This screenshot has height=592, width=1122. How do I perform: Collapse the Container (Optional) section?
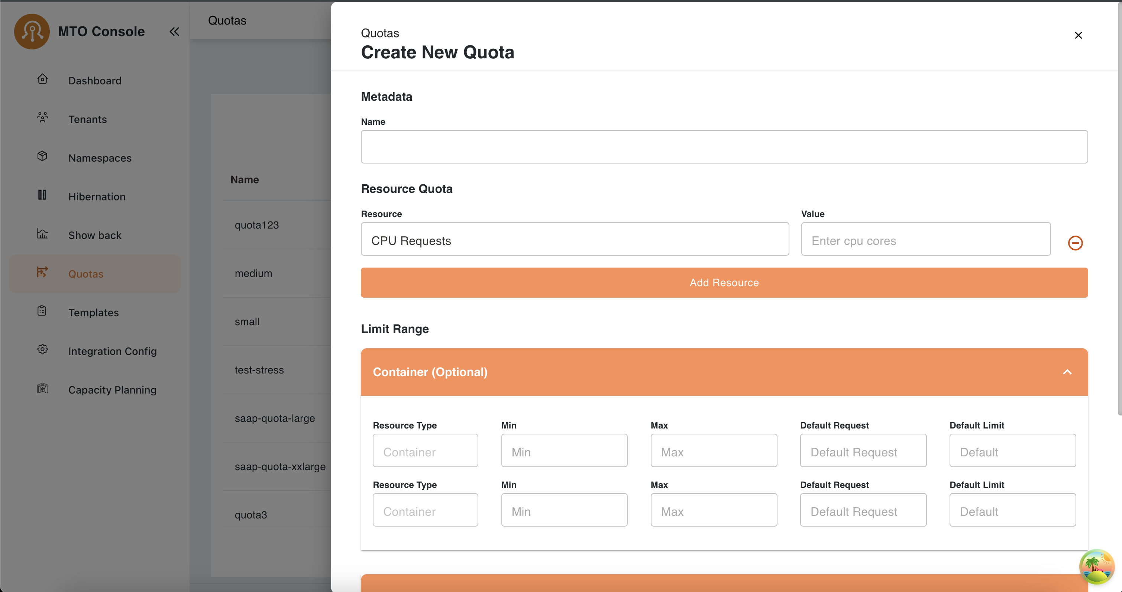click(x=1067, y=372)
